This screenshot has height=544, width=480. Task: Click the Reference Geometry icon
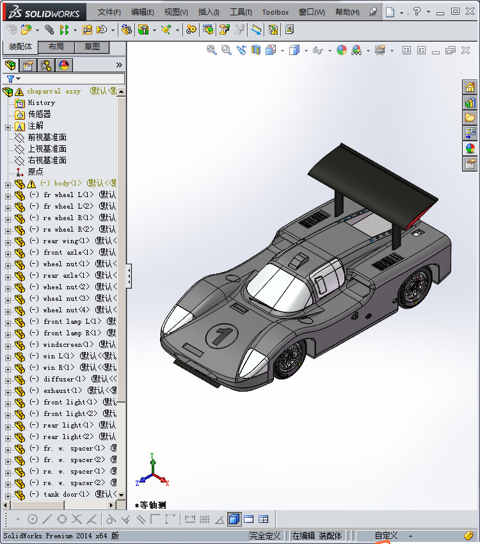[x=166, y=30]
